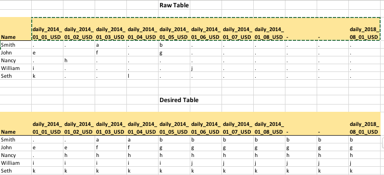
Task: Select cell 'g' in raw John row
Action: coord(174,52)
